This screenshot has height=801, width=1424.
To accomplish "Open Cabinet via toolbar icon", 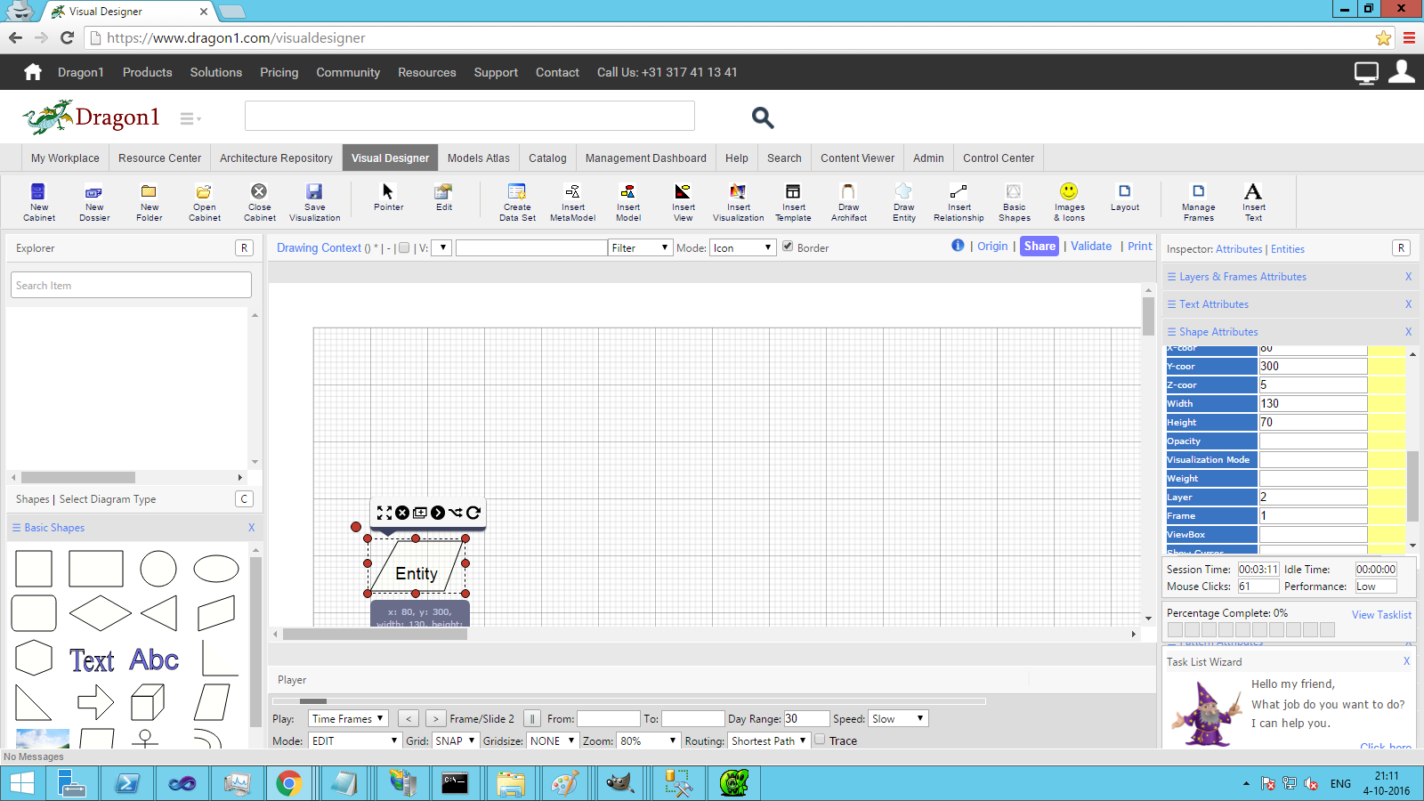I will pyautogui.click(x=204, y=191).
